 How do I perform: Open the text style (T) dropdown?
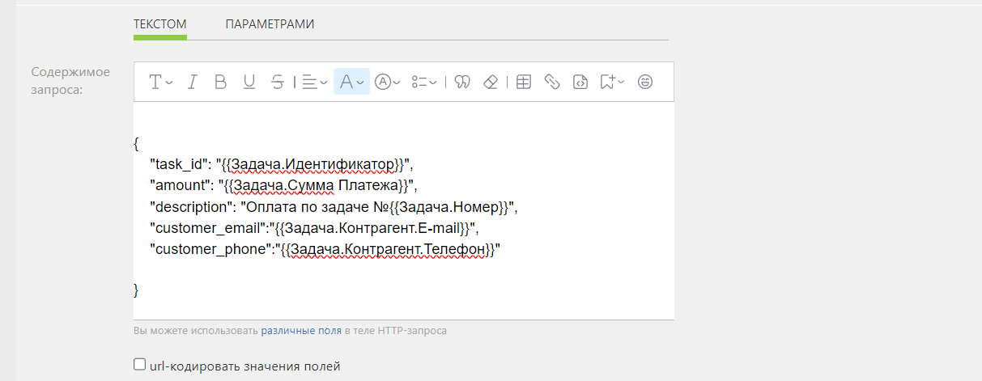pos(161,82)
